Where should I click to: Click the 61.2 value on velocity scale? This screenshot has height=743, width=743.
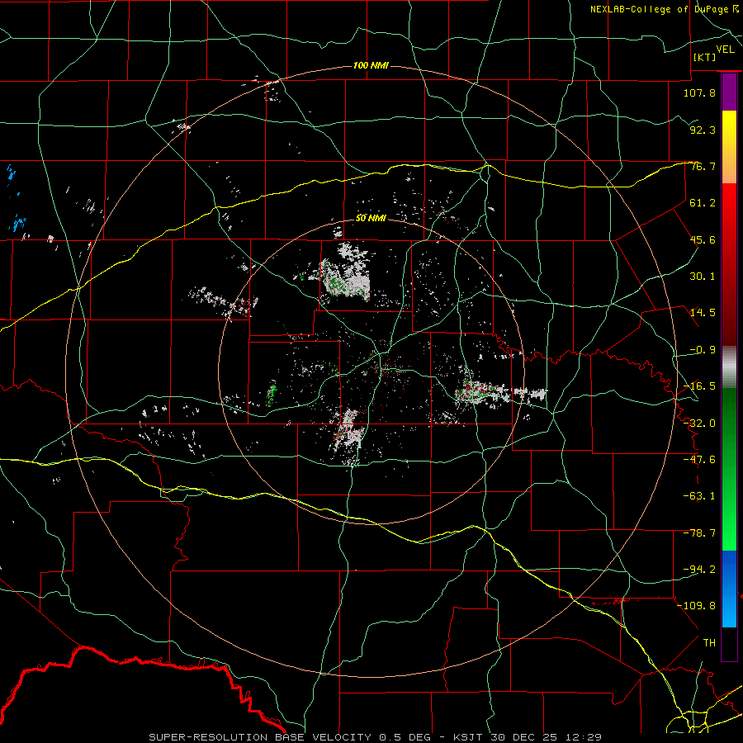tap(703, 203)
